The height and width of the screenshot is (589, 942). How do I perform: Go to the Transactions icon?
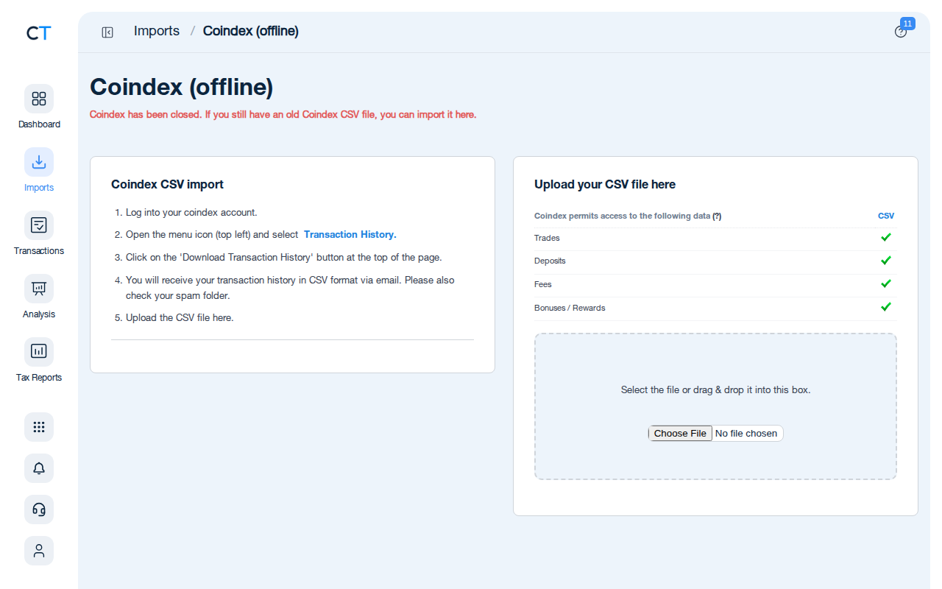tap(39, 225)
